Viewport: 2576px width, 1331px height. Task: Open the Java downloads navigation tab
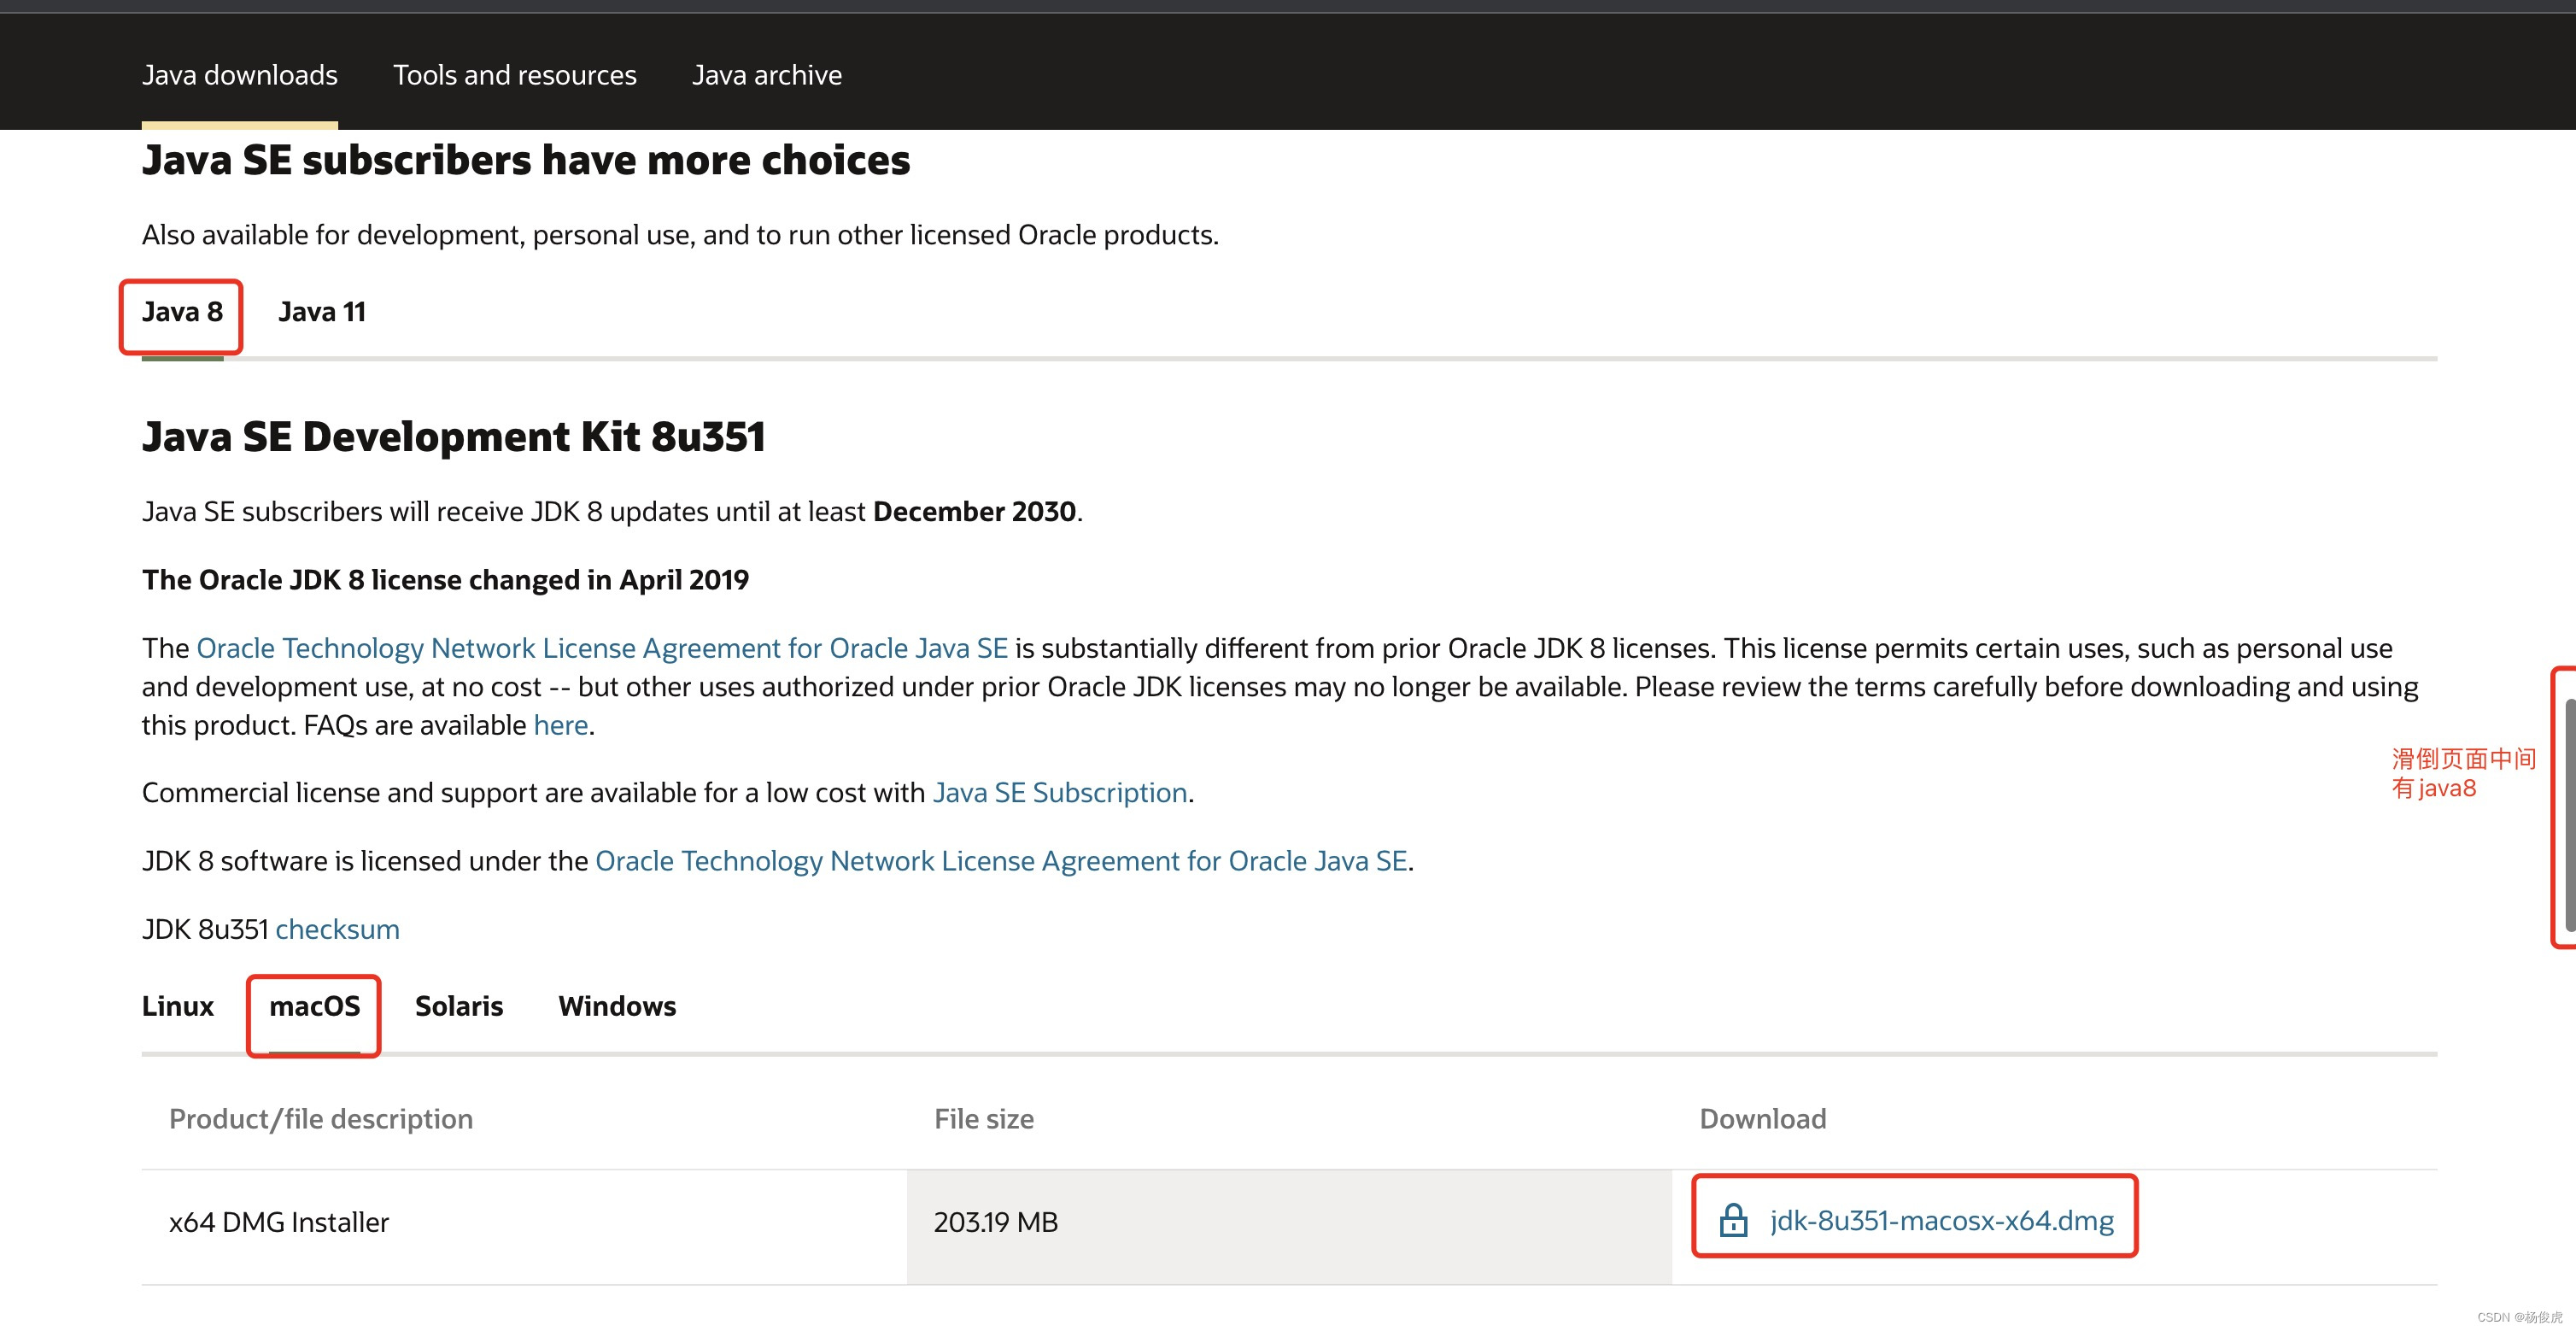click(x=240, y=75)
